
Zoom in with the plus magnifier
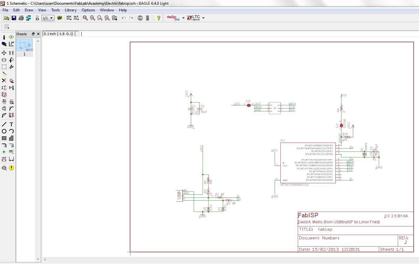coord(92,18)
